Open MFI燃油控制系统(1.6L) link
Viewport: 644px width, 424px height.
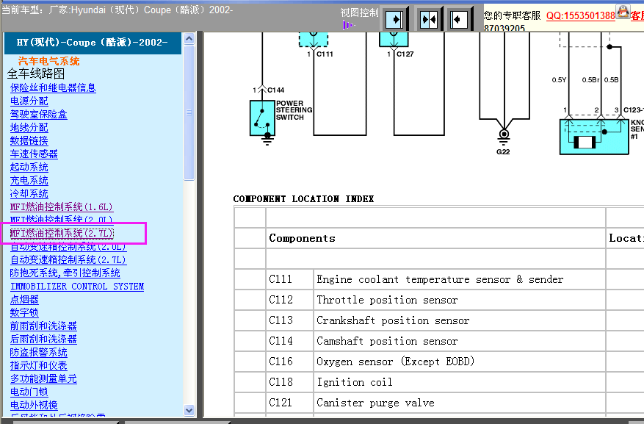(62, 206)
